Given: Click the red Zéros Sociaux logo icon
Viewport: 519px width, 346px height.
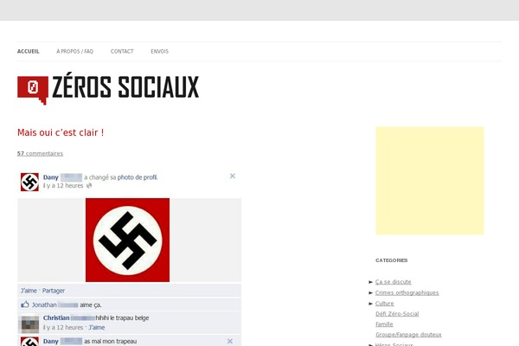Looking at the screenshot, I should (x=33, y=90).
